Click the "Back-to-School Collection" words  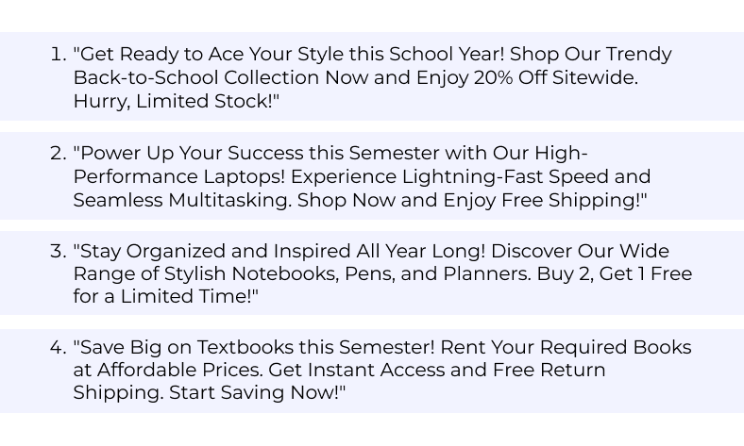[x=196, y=77]
